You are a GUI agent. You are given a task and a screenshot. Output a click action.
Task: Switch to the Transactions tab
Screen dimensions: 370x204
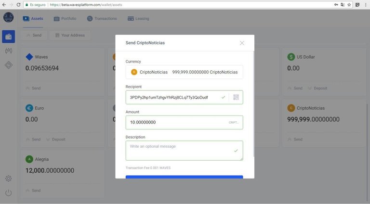pyautogui.click(x=102, y=19)
